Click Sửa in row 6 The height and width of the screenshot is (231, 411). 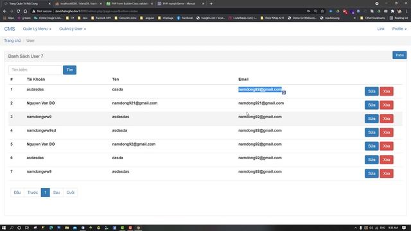[371, 160]
